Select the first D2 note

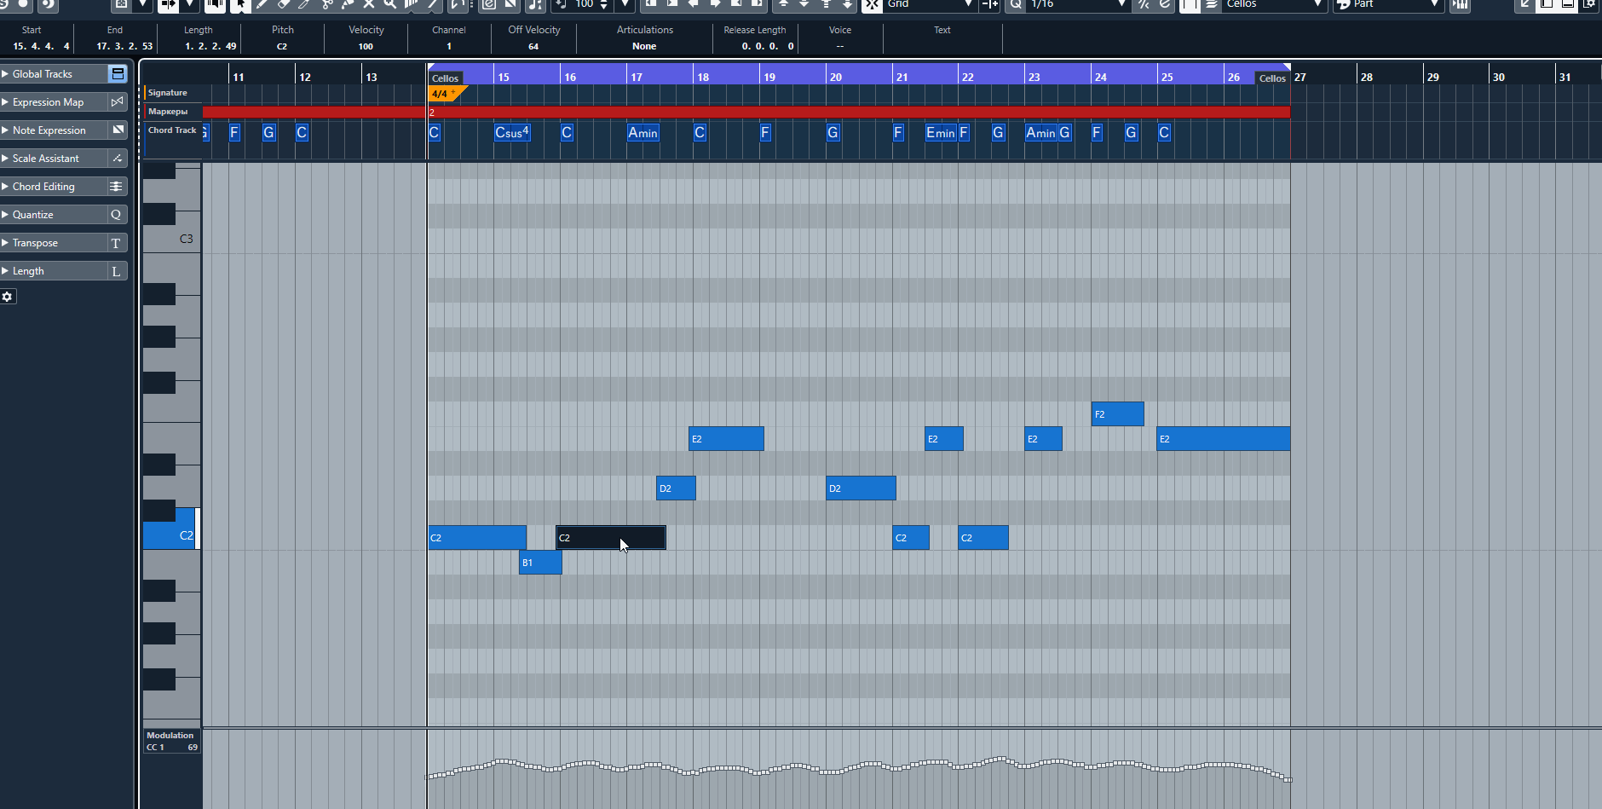[676, 488]
